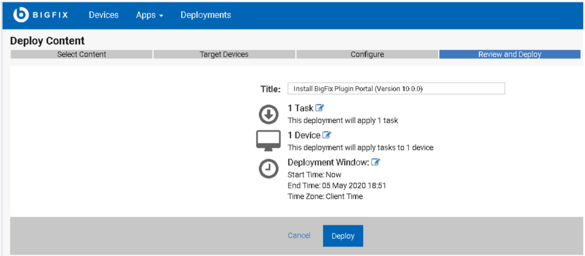Select the Review and Deploy step
The image size is (585, 256).
click(x=510, y=54)
